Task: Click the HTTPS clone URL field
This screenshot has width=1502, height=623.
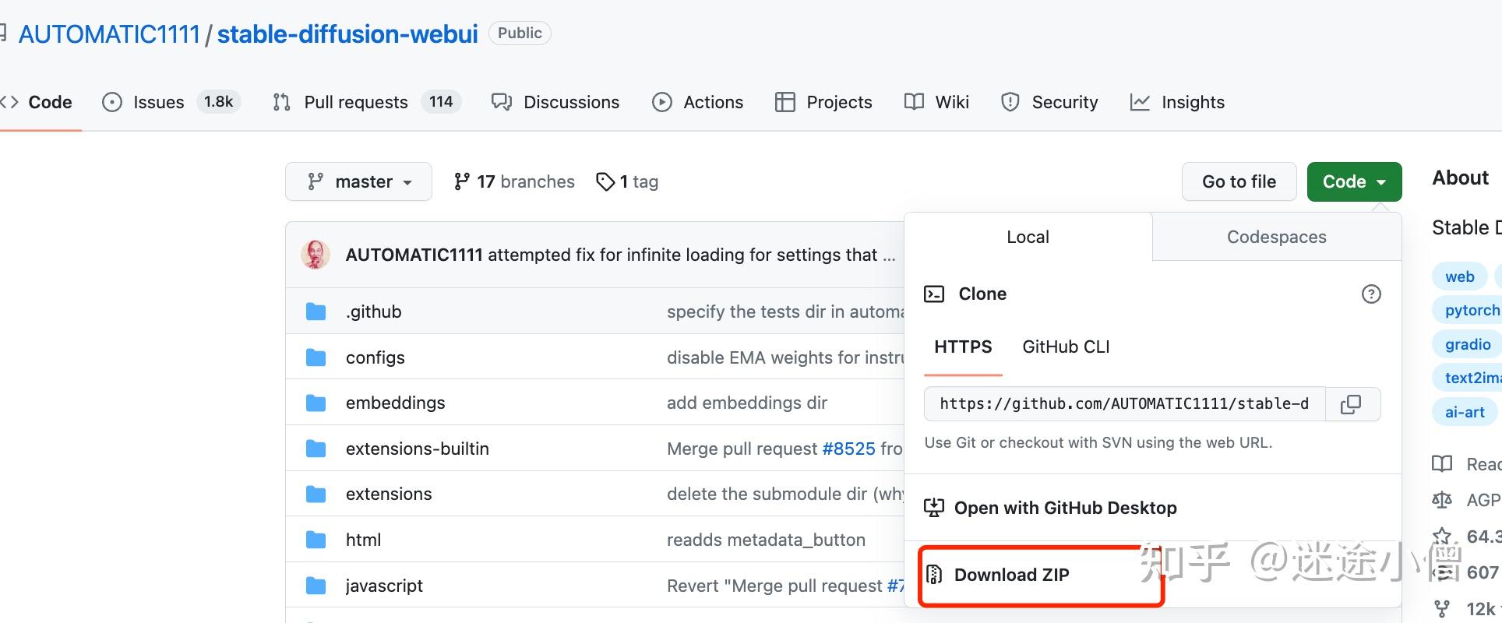Action: pyautogui.click(x=1124, y=404)
